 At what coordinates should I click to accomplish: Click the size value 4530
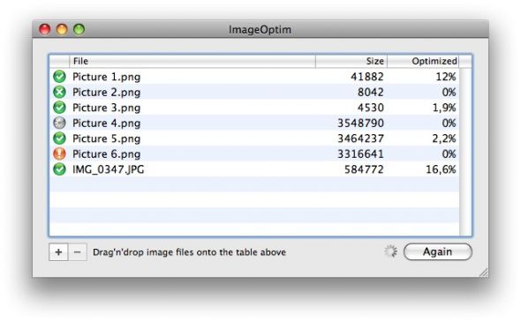pyautogui.click(x=371, y=108)
